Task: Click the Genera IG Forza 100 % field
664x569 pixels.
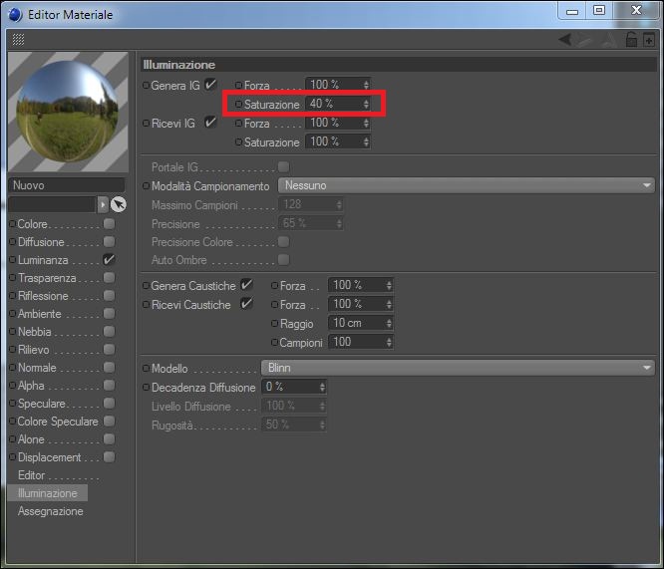Action: [338, 85]
